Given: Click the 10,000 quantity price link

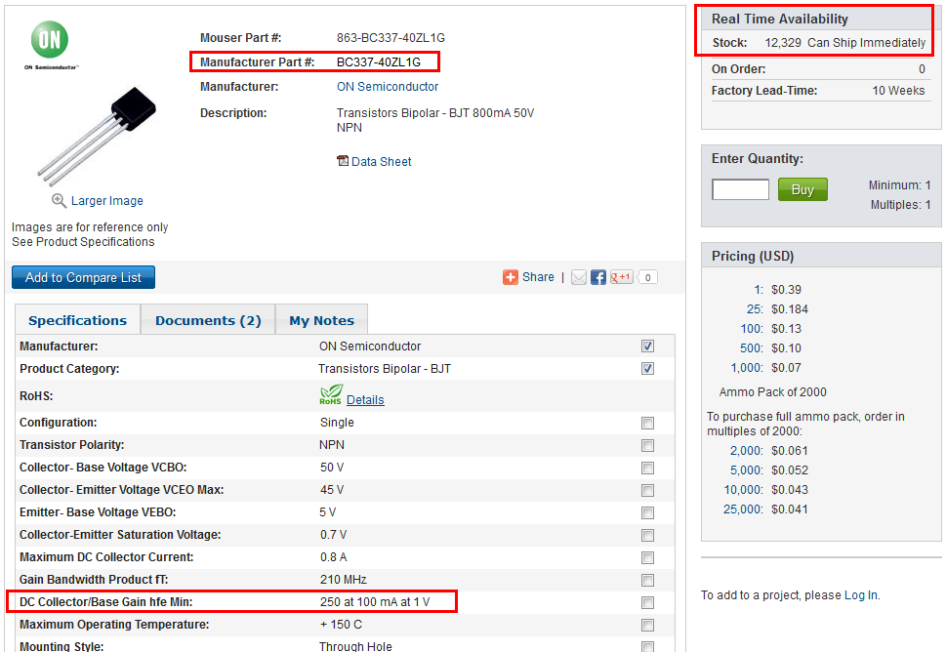Looking at the screenshot, I should 744,490.
